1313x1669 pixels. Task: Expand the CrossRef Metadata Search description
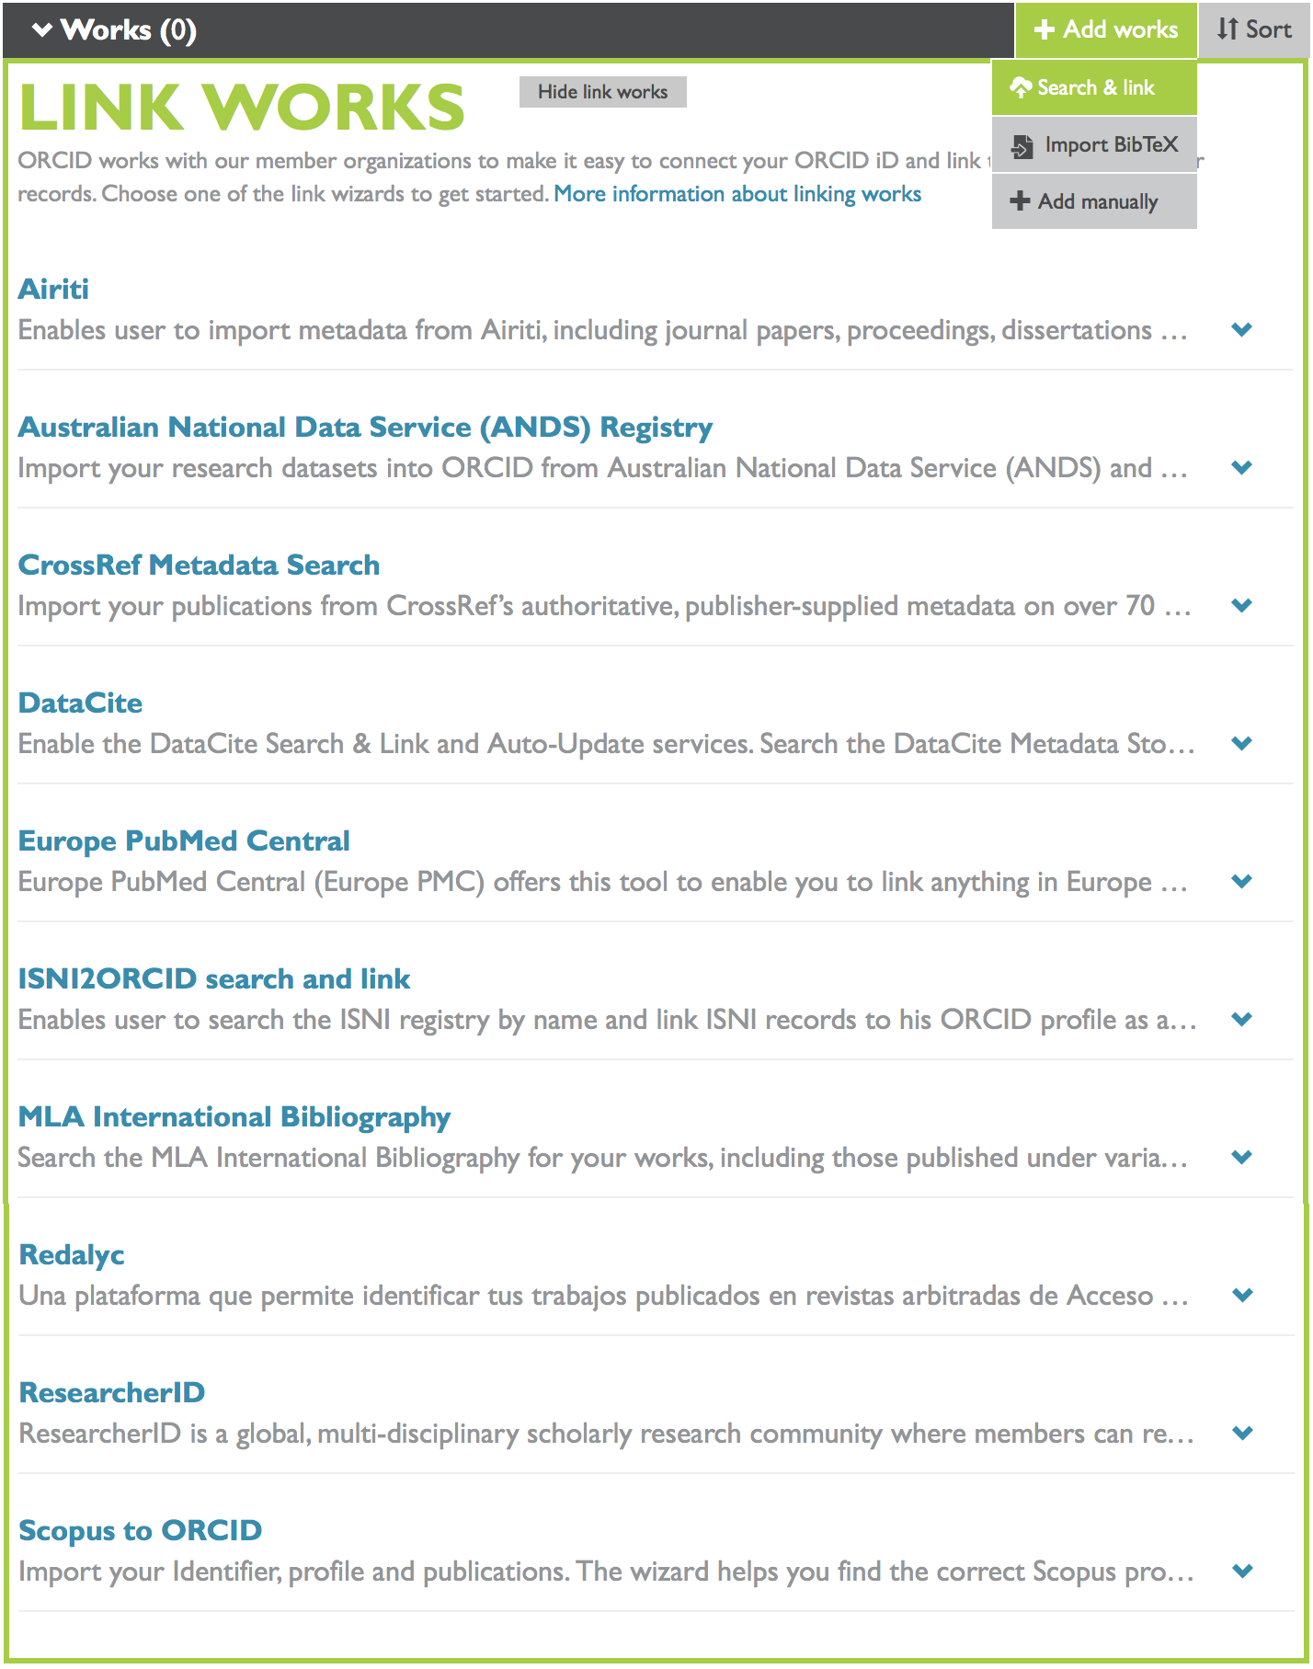click(x=1242, y=605)
